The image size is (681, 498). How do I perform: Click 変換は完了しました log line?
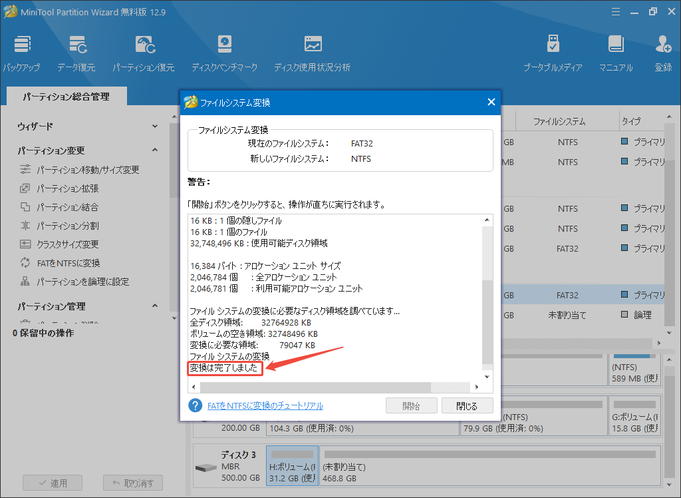pos(224,368)
